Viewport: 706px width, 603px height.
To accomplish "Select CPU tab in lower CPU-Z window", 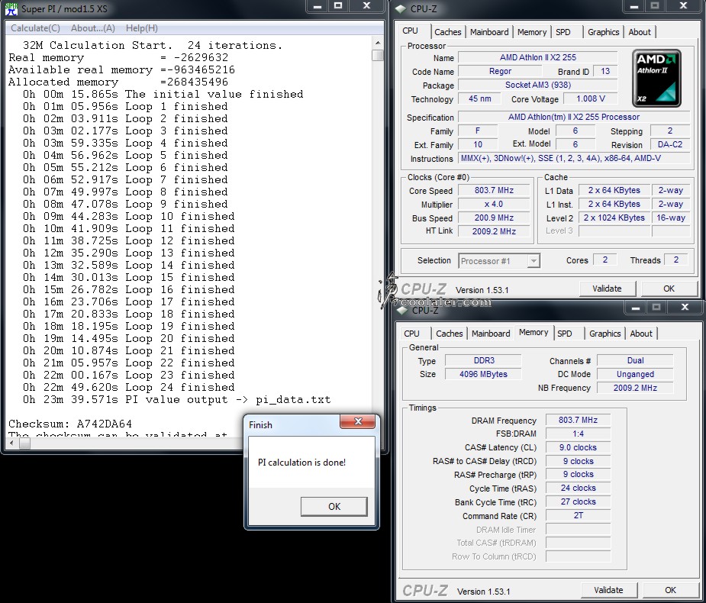I will (411, 334).
